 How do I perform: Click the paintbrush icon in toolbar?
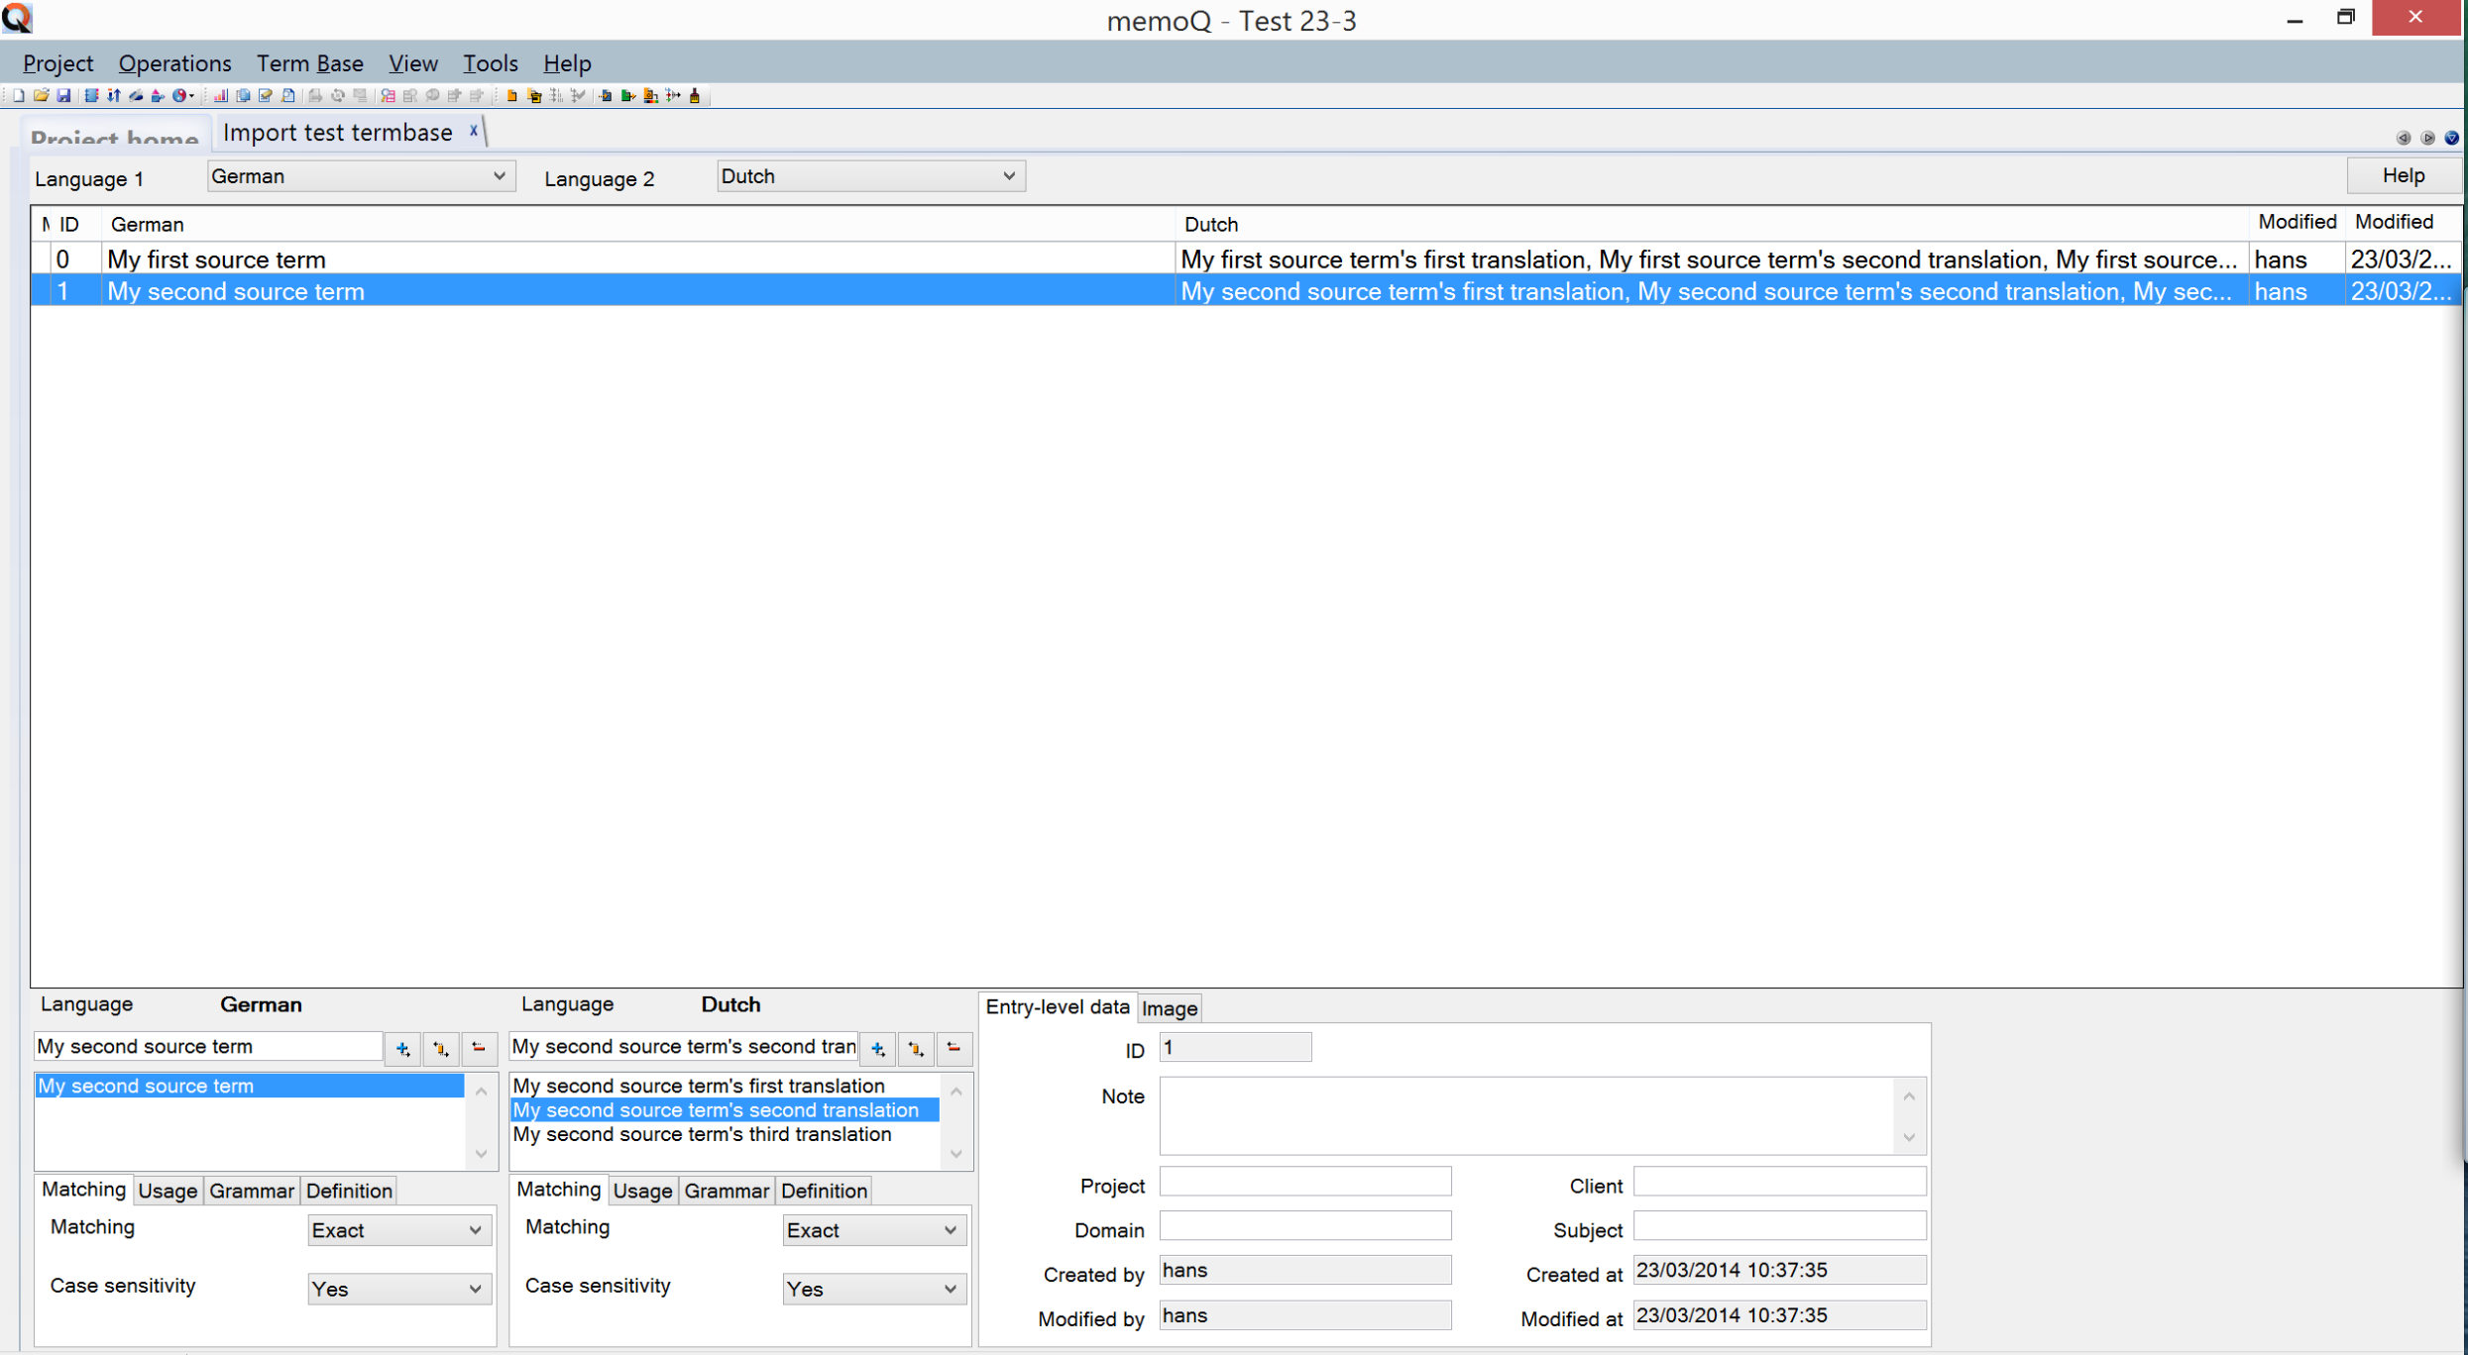[x=695, y=96]
